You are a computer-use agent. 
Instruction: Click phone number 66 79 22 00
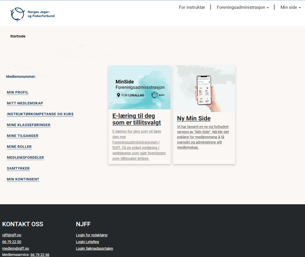pos(12,242)
